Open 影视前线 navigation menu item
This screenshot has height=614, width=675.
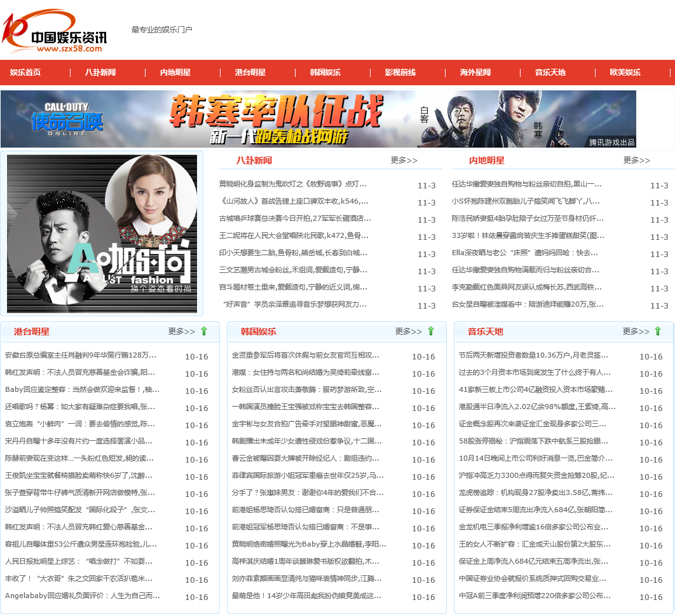pyautogui.click(x=400, y=73)
